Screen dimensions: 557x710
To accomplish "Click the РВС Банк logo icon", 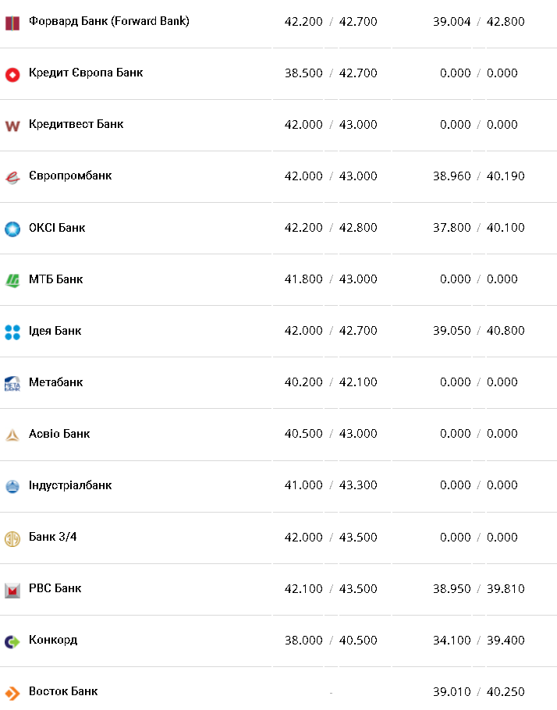I will 12,590.
